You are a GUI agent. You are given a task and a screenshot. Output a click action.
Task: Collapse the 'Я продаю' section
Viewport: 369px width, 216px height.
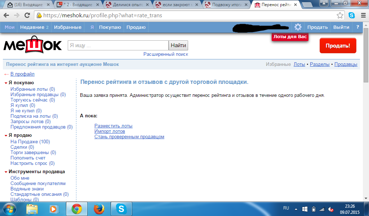(x=6, y=136)
